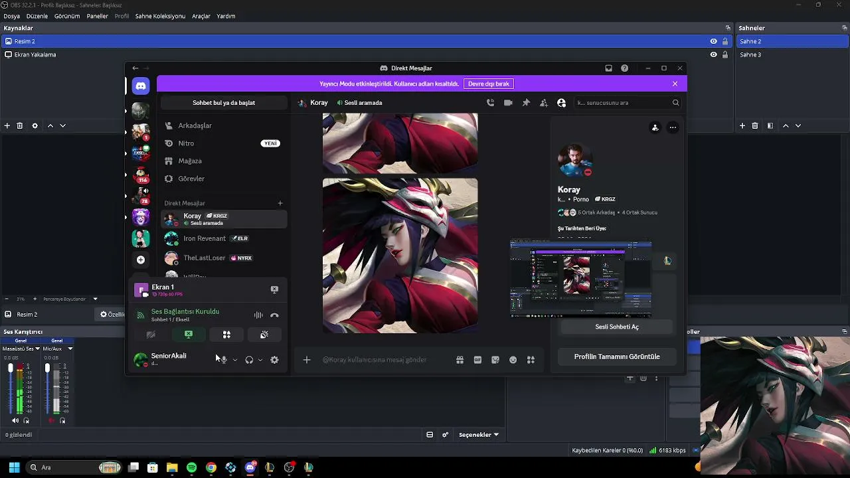Open the Sahne Koleksiyonu menu
This screenshot has height=478, width=850.
point(160,16)
